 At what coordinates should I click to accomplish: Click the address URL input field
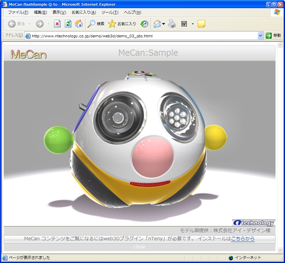pyautogui.click(x=144, y=36)
